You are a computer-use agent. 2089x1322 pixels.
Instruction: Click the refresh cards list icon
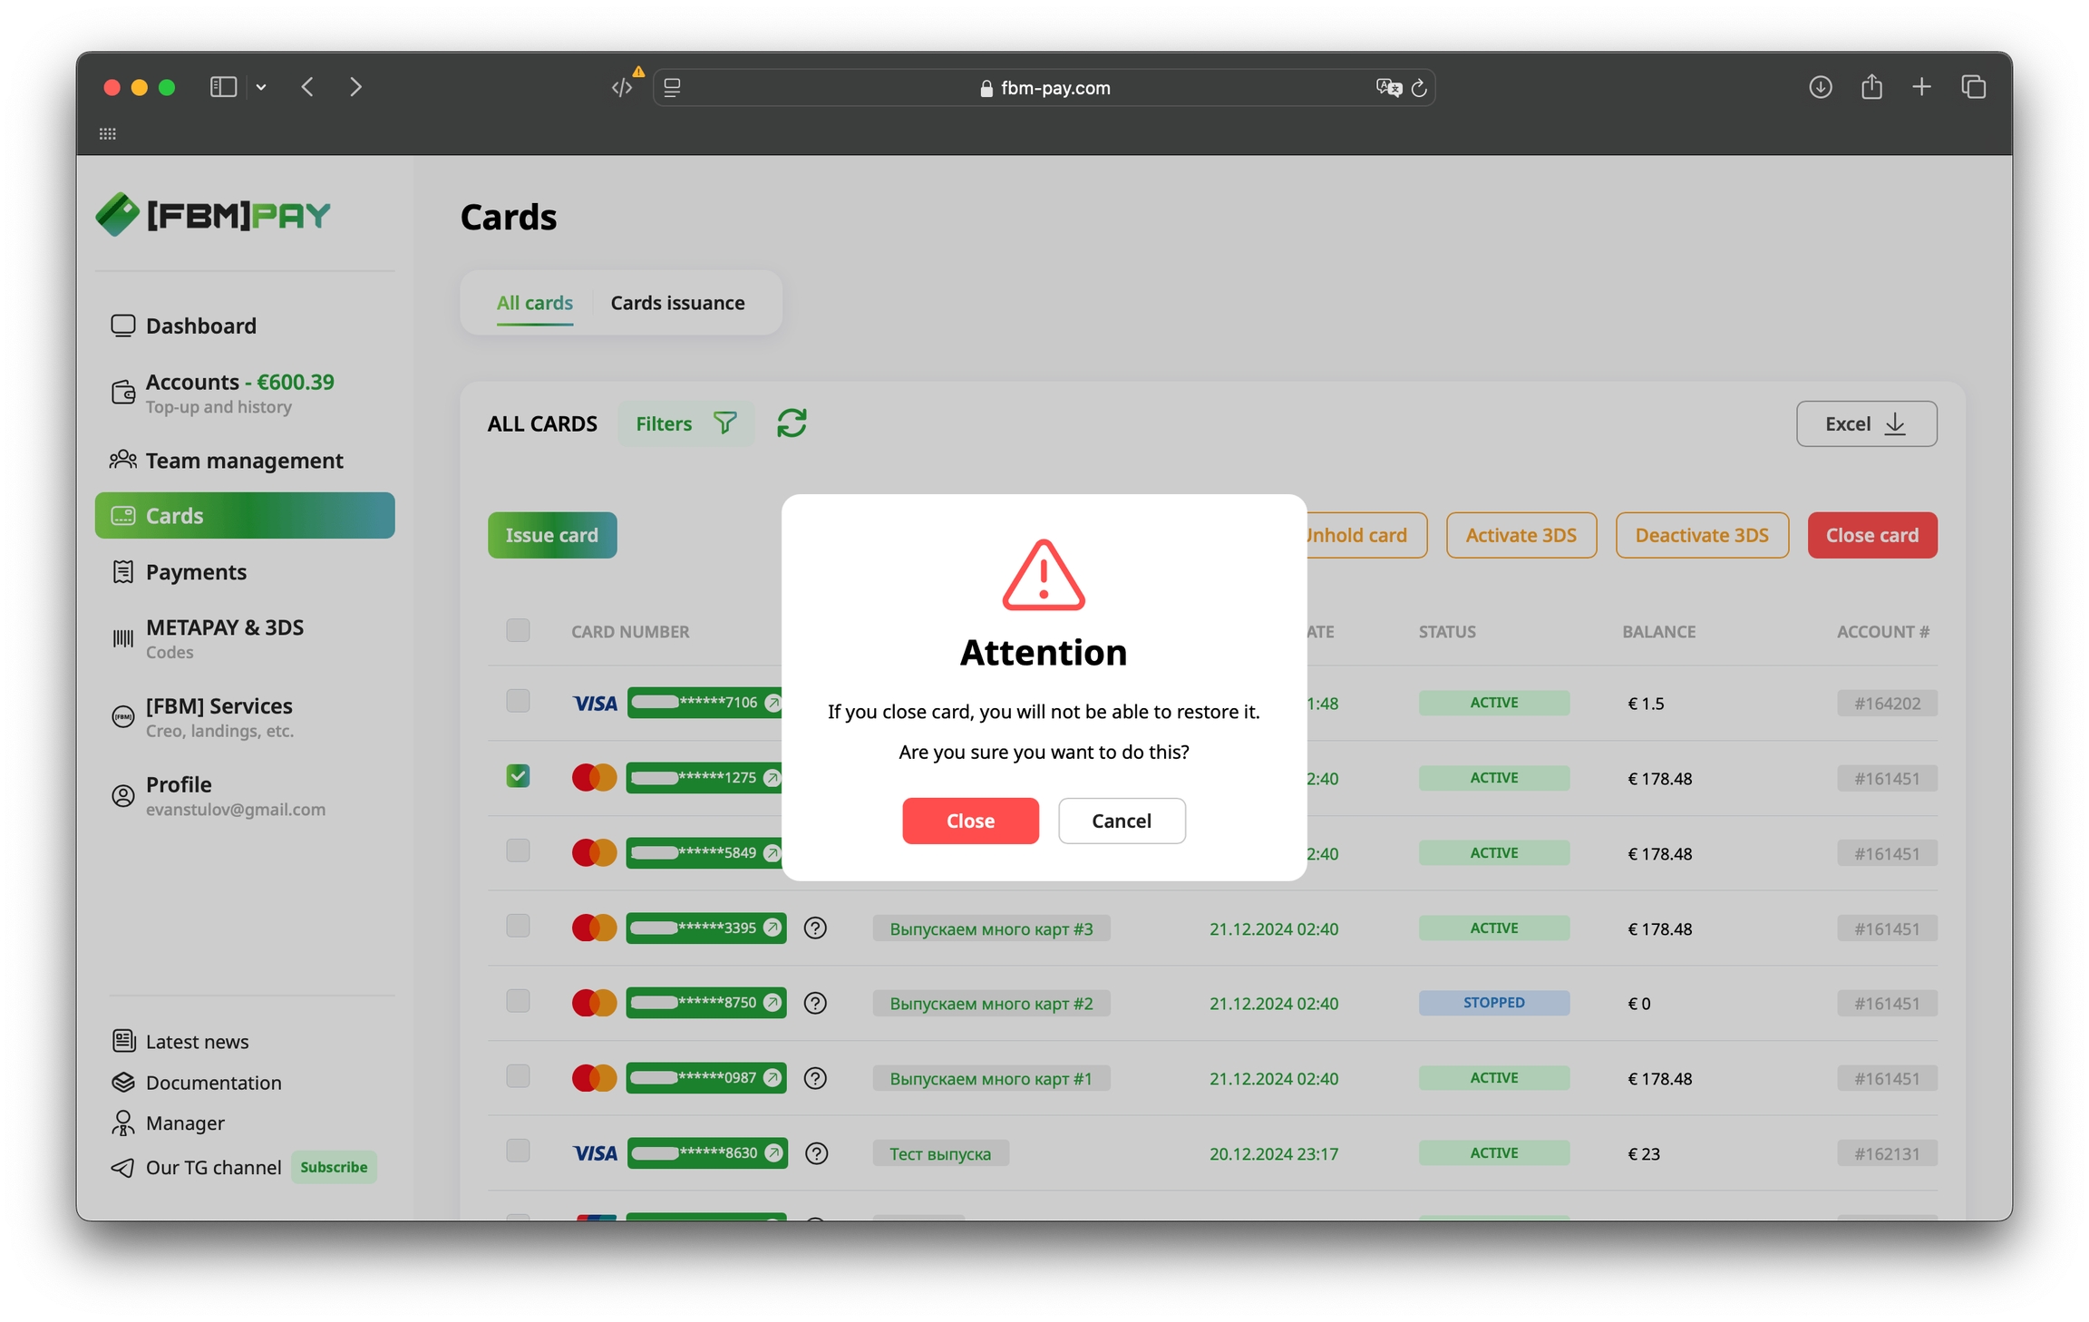pyautogui.click(x=791, y=423)
